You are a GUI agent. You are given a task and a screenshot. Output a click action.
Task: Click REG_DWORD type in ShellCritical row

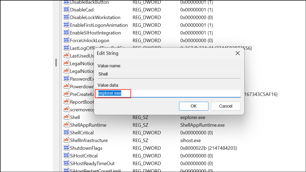147,133
